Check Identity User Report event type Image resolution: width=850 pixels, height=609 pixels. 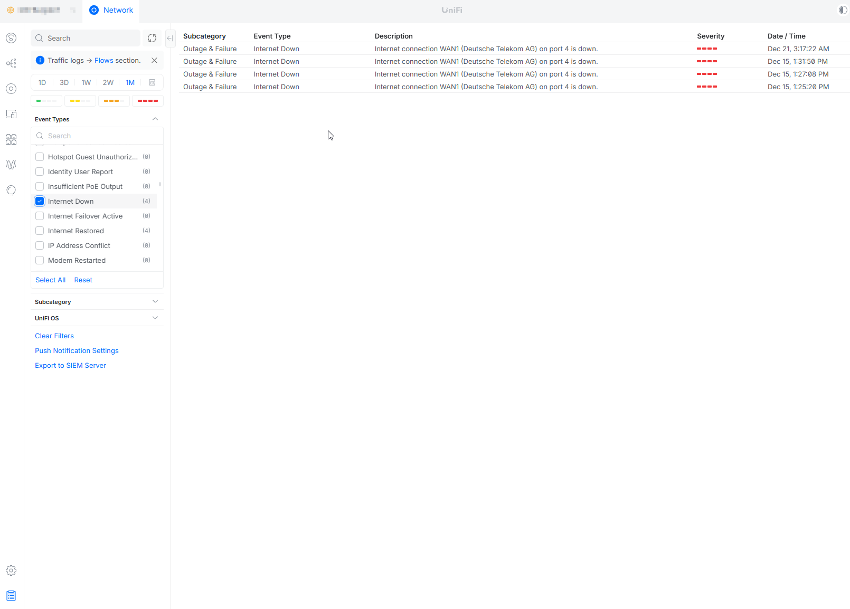[x=40, y=172]
